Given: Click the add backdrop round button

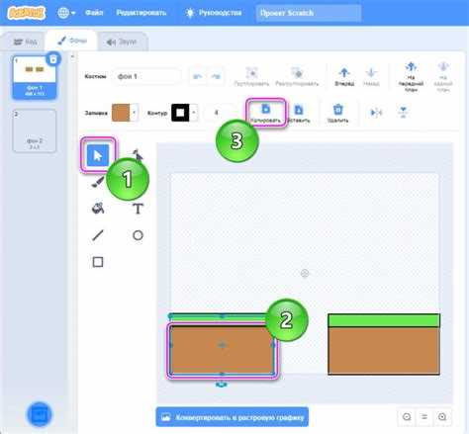Looking at the screenshot, I should tap(40, 414).
